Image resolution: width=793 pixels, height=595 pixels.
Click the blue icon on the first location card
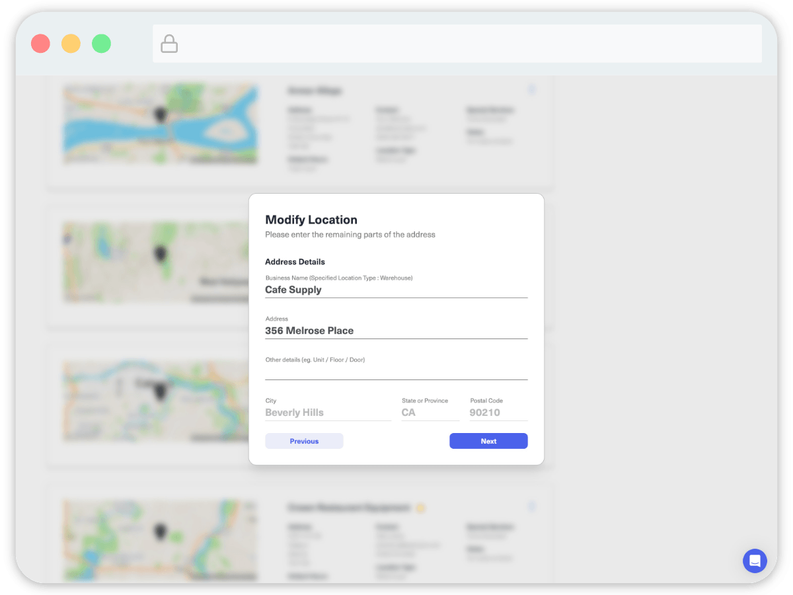pyautogui.click(x=532, y=90)
